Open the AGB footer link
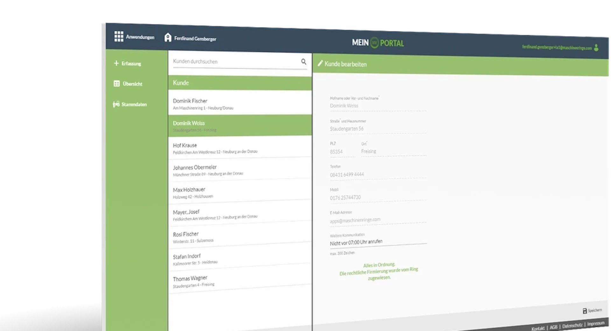The height and width of the screenshot is (331, 611). coord(553,327)
